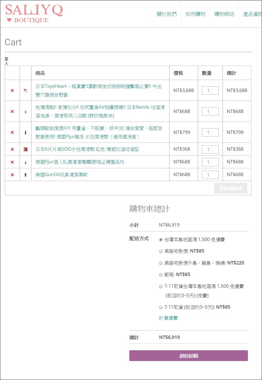The width and height of the screenshot is (262, 380).
Task: Click the 小計 amount NT$6,919
Action: (169, 225)
